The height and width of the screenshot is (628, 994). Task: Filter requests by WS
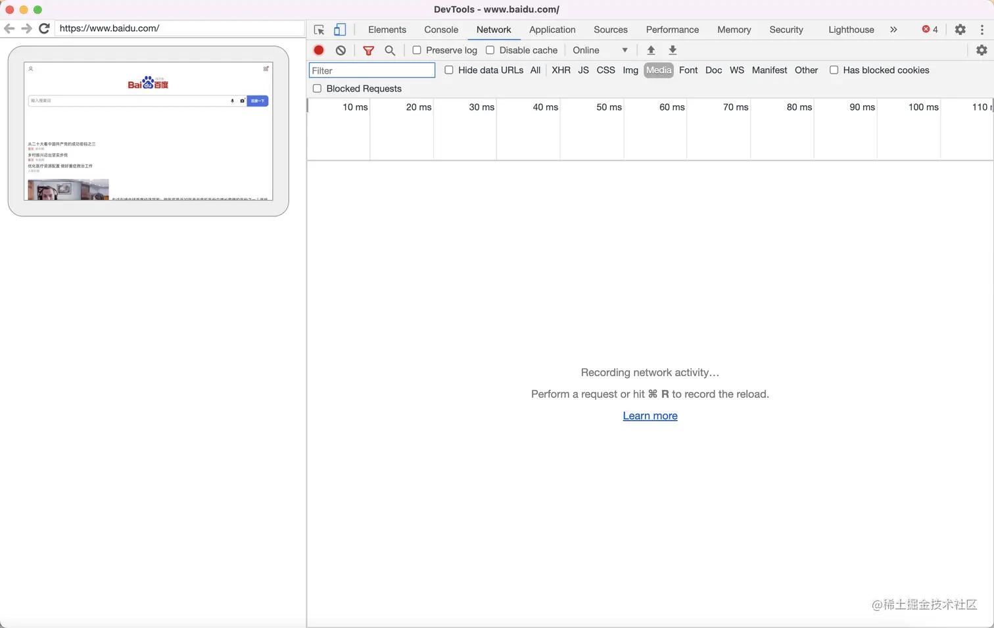[x=737, y=70]
